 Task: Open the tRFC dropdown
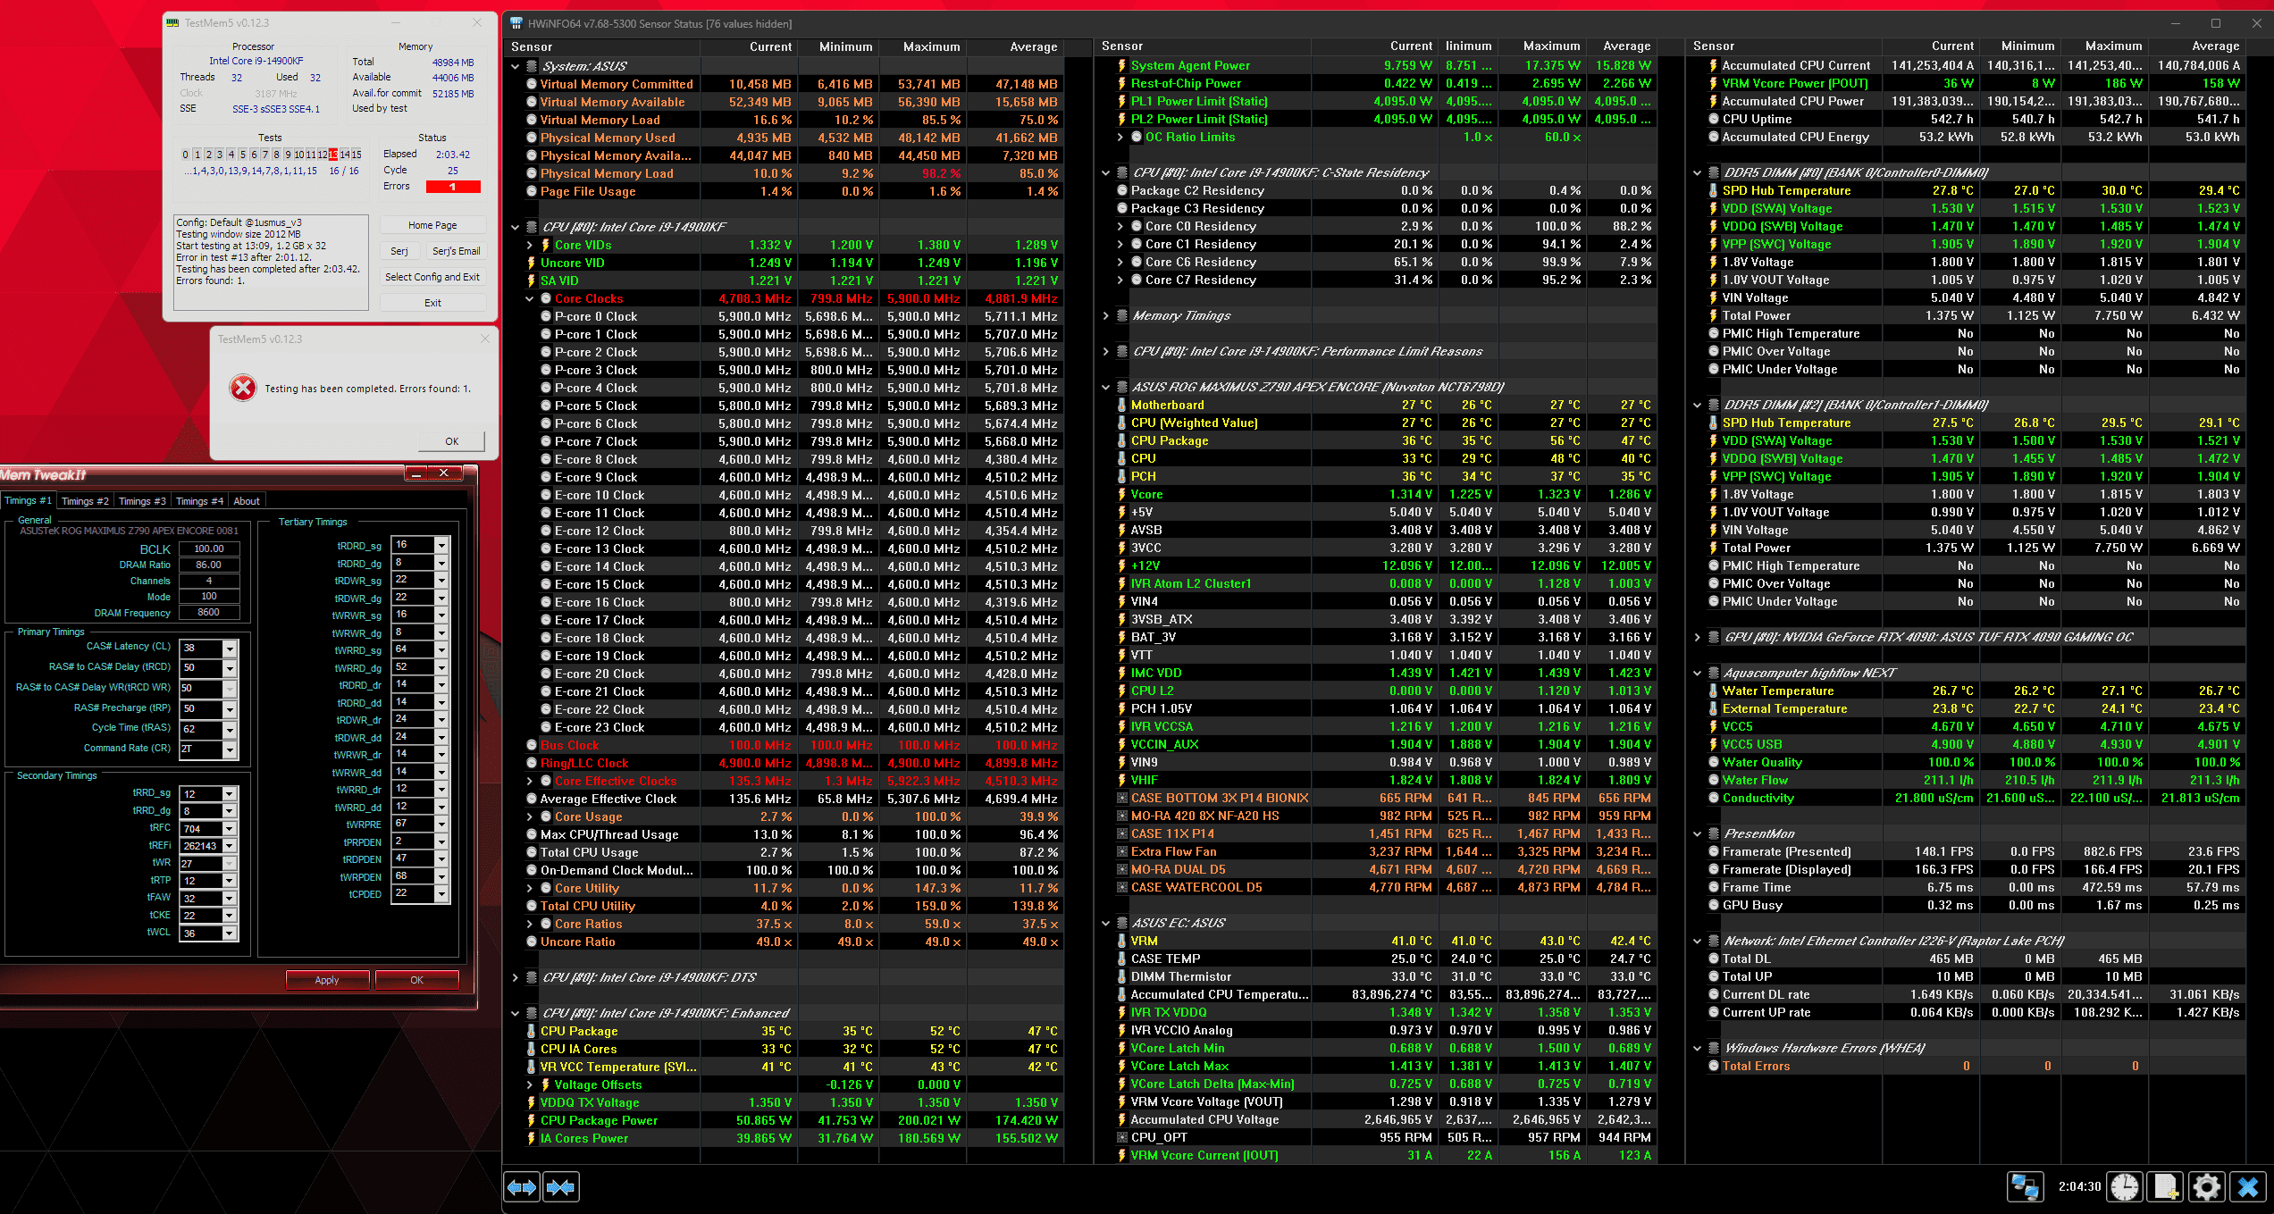[230, 828]
